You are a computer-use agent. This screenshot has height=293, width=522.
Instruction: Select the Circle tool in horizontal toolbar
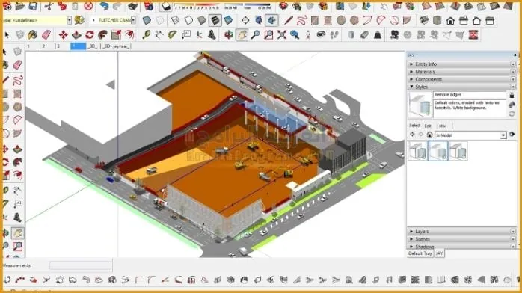[341, 20]
